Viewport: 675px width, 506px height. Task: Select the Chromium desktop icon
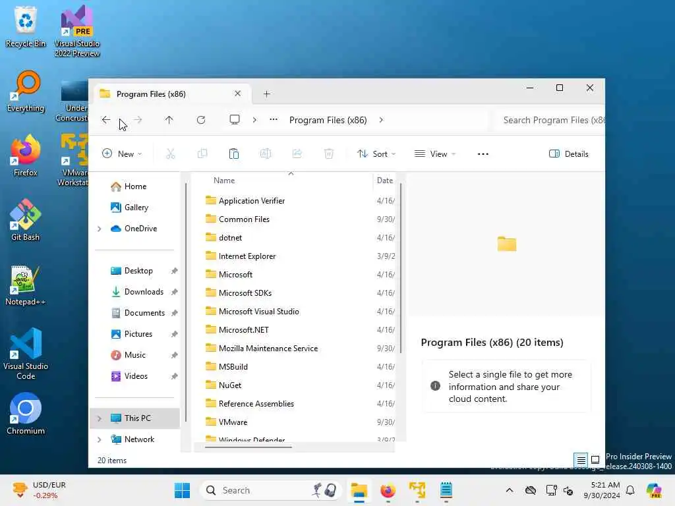pos(26,414)
